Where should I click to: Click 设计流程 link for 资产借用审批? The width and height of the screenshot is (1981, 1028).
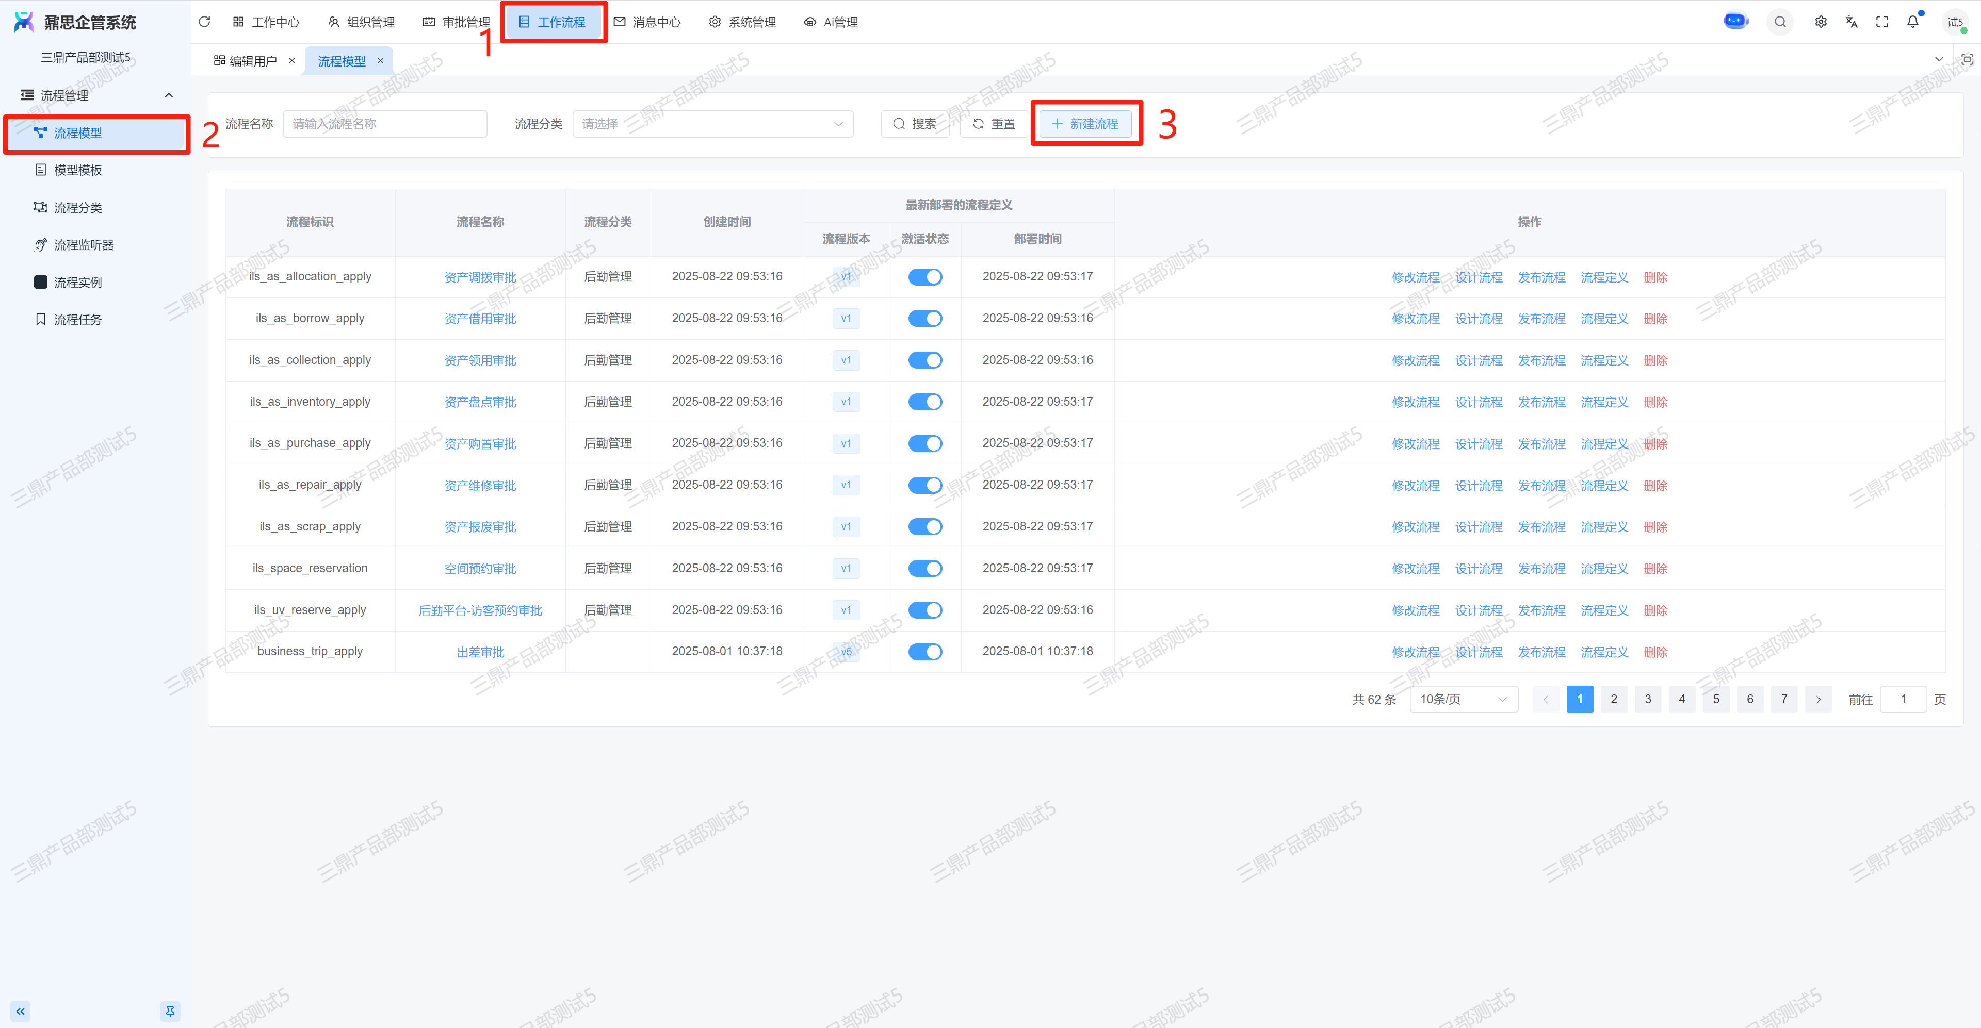[1478, 319]
